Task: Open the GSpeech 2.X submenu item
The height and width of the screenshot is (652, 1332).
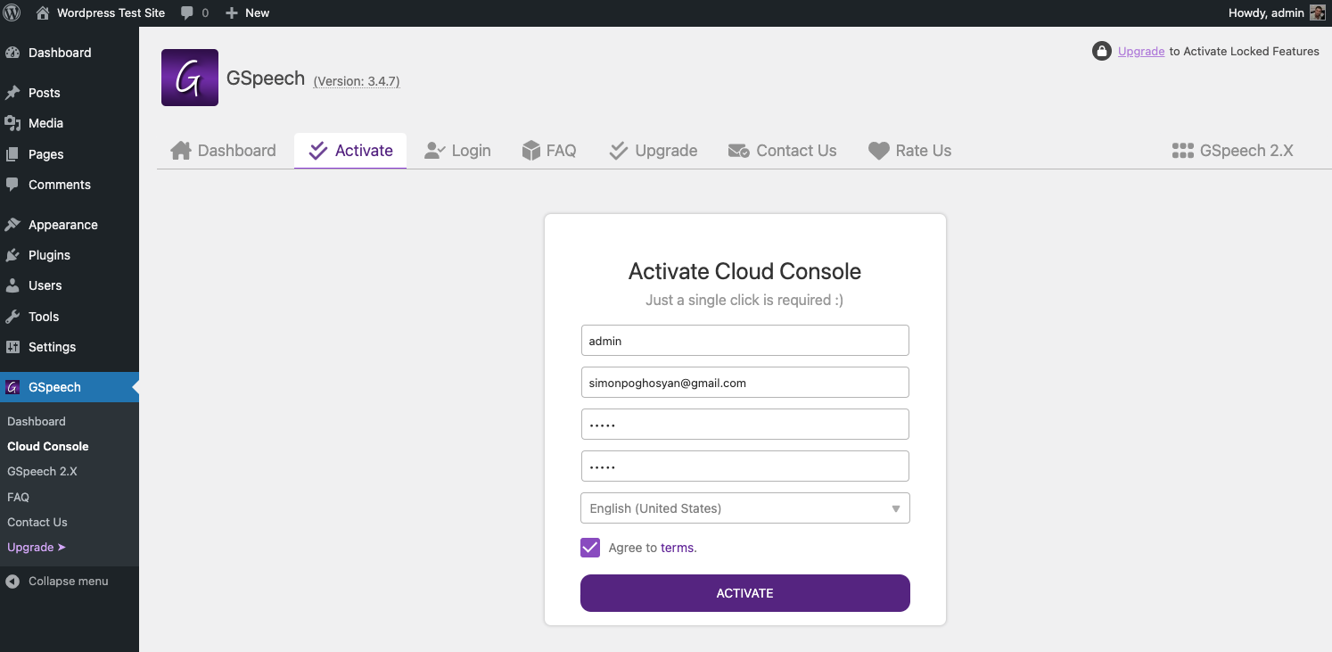Action: [42, 471]
